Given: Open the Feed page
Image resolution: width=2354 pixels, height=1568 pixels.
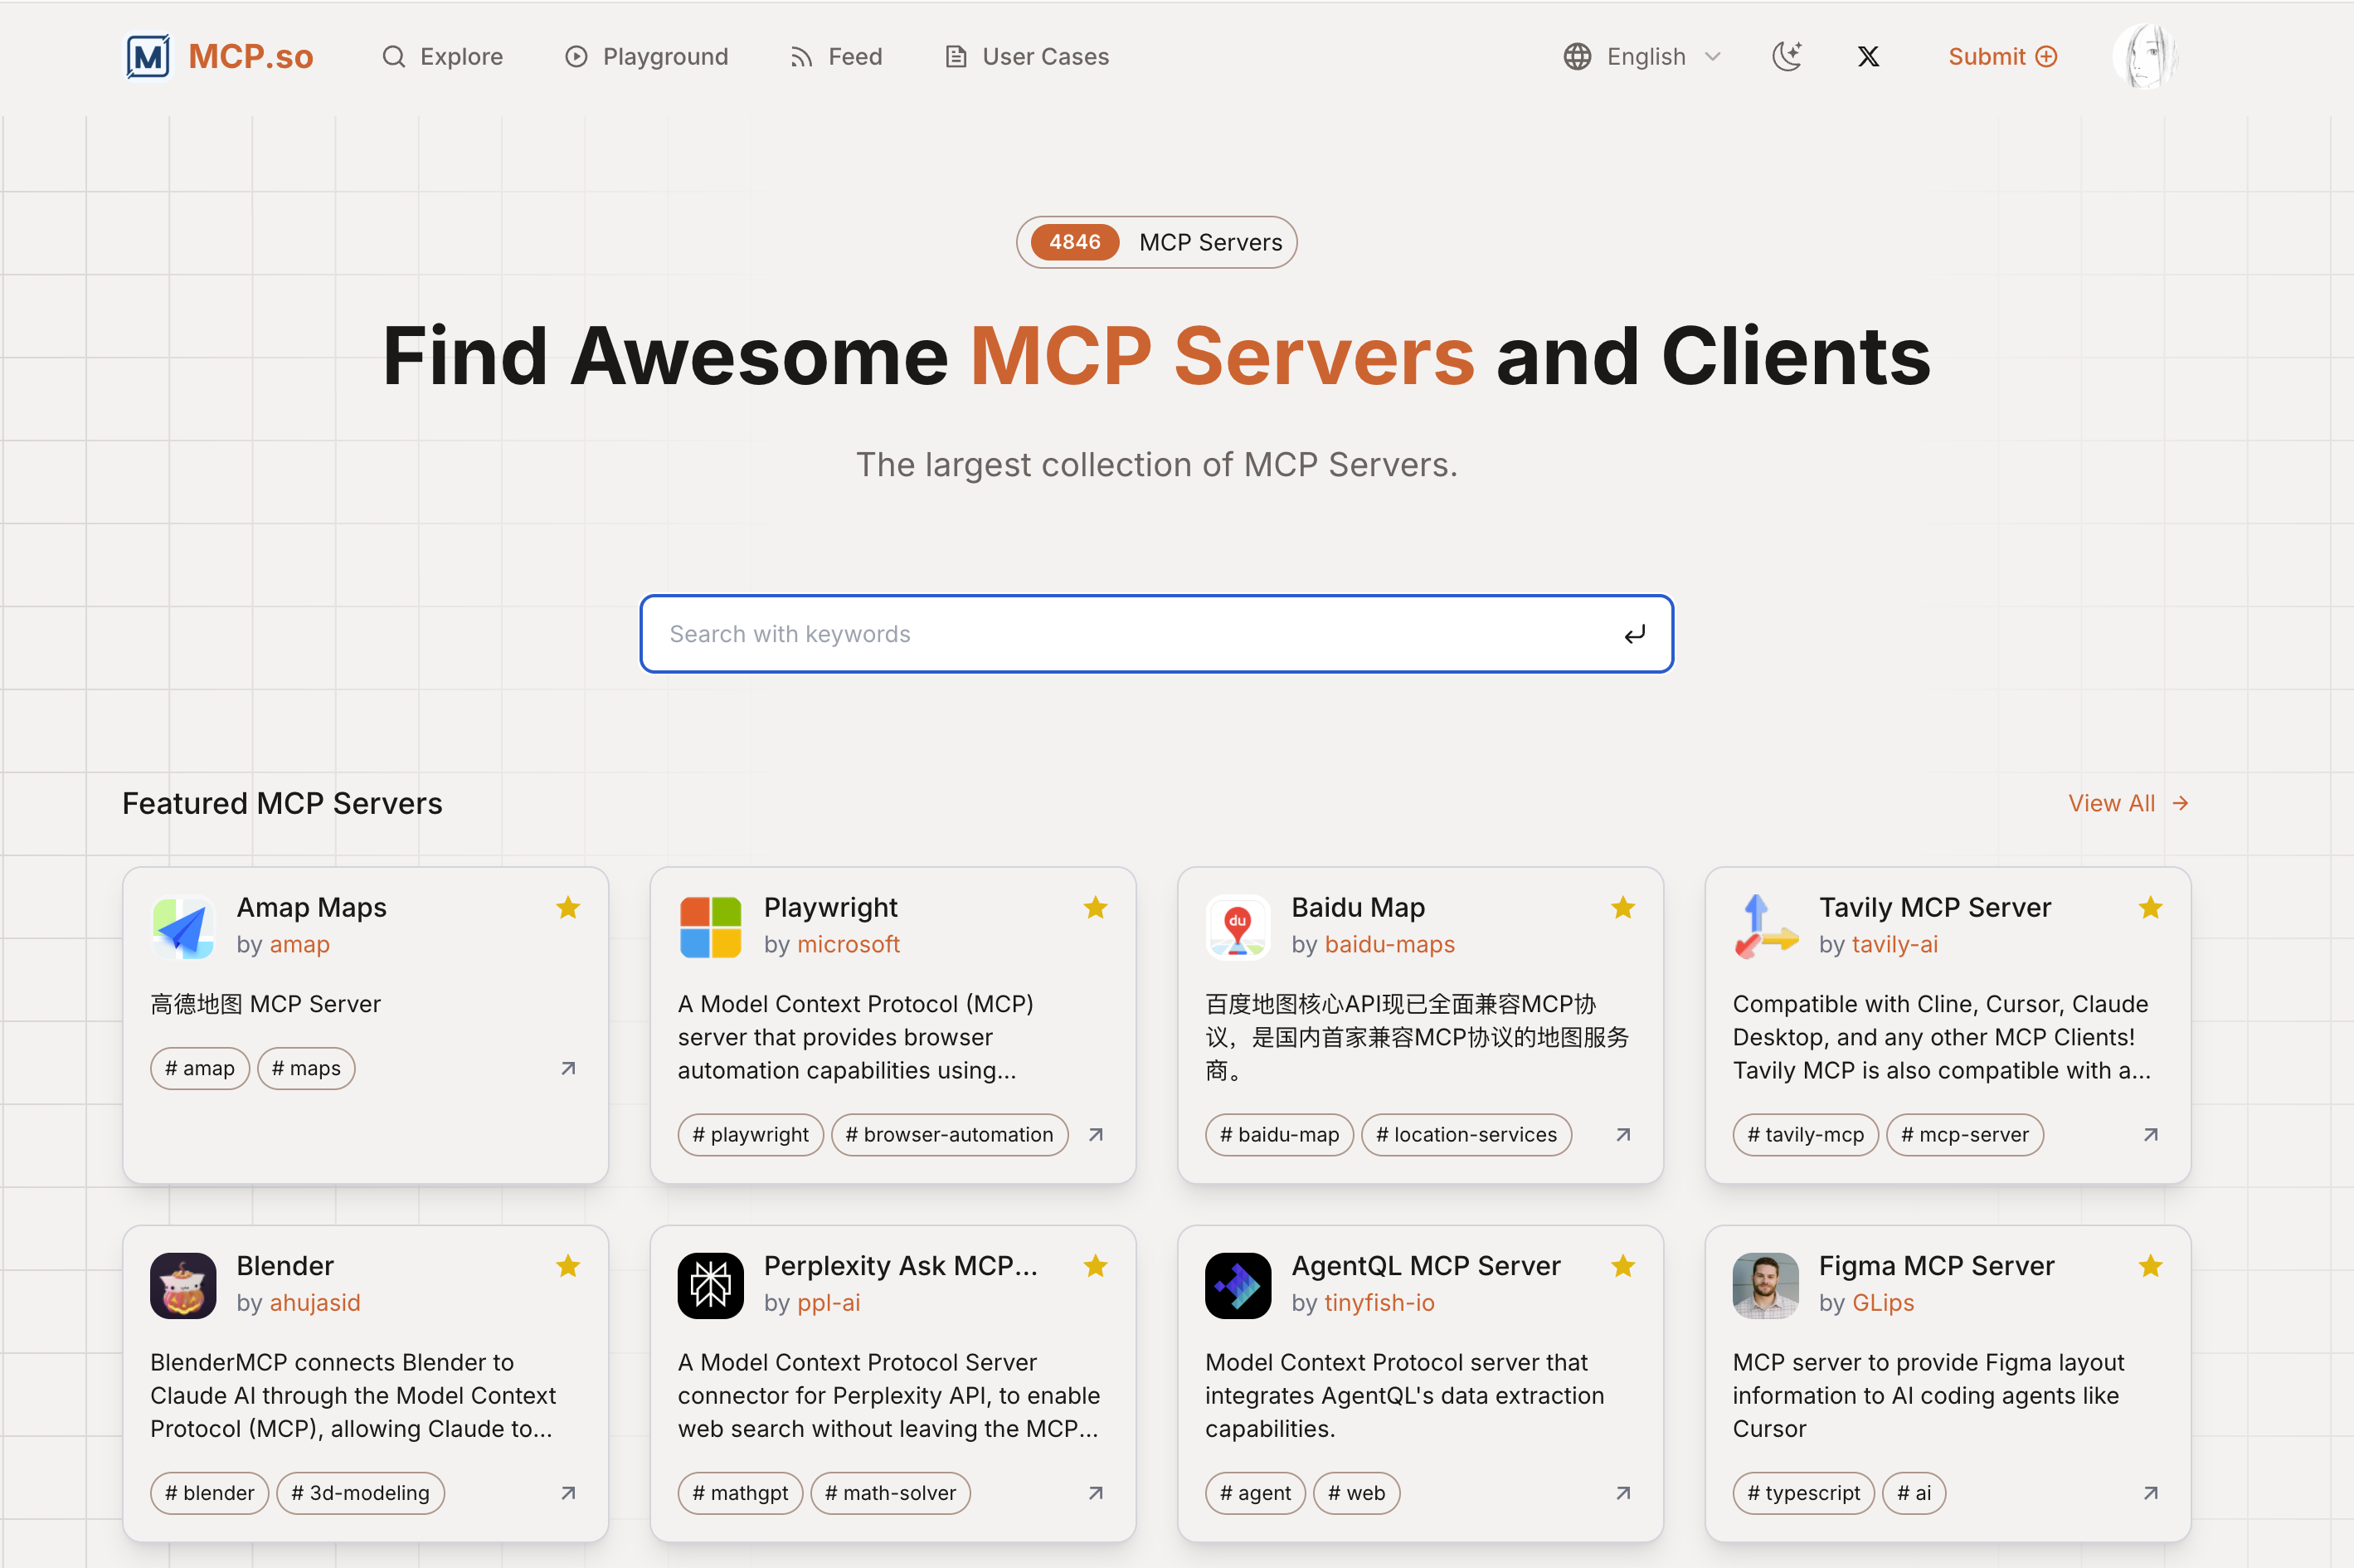Looking at the screenshot, I should click(x=835, y=57).
